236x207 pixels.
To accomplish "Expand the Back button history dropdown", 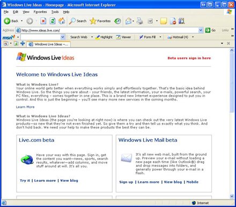I will (x=21, y=21).
